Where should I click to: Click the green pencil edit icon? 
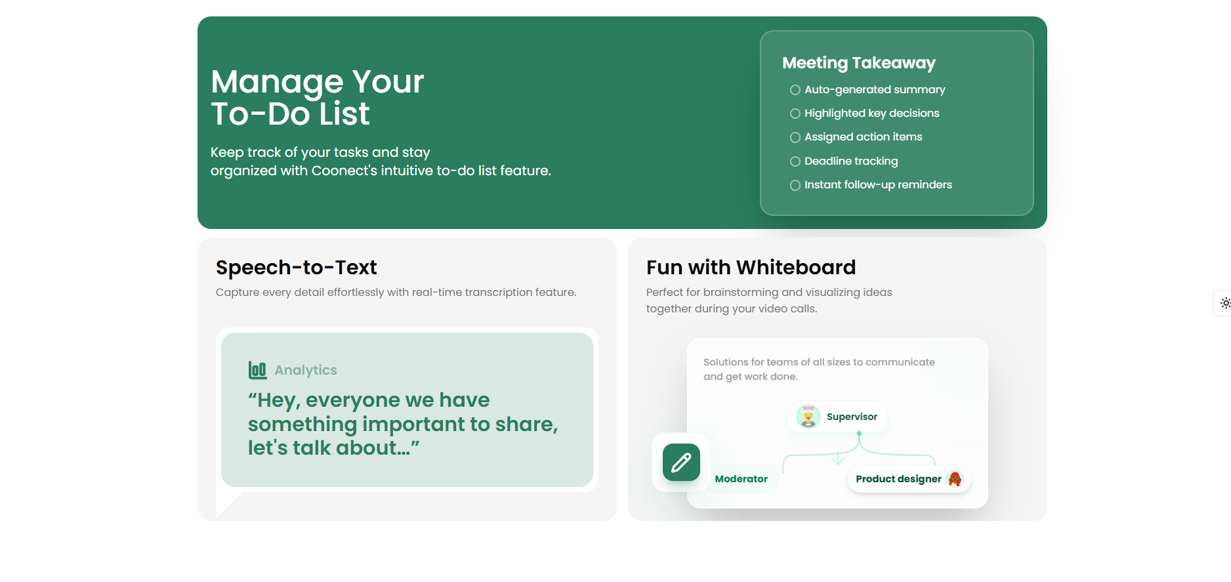point(681,463)
